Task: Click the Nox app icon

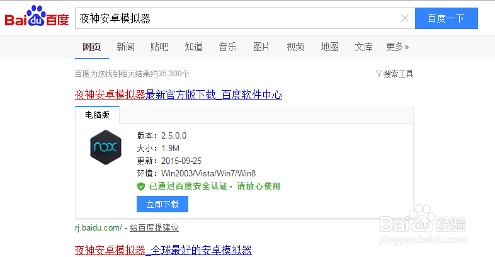Action: pos(106,147)
